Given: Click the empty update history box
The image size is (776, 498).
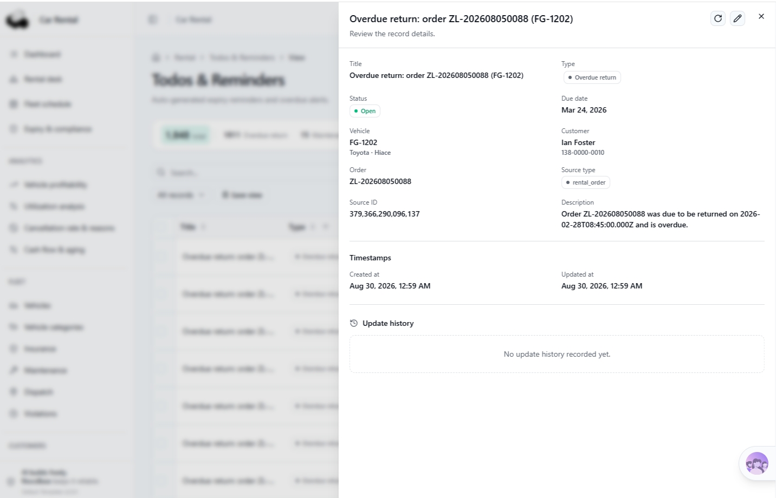Looking at the screenshot, I should (557, 354).
